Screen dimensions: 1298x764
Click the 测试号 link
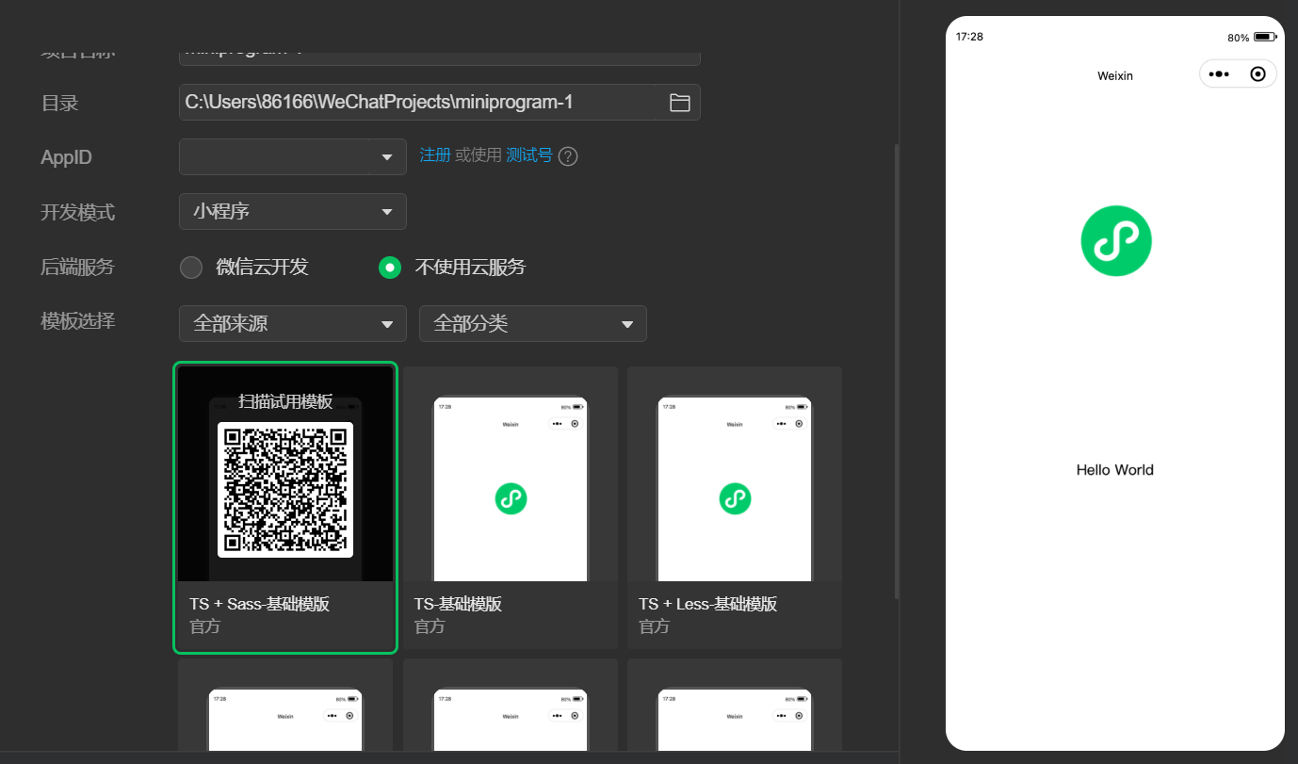coord(529,155)
